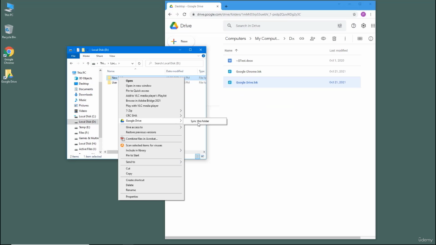The width and height of the screenshot is (436, 245).
Task: Open Explorer View ribbon tab
Action: point(112,56)
